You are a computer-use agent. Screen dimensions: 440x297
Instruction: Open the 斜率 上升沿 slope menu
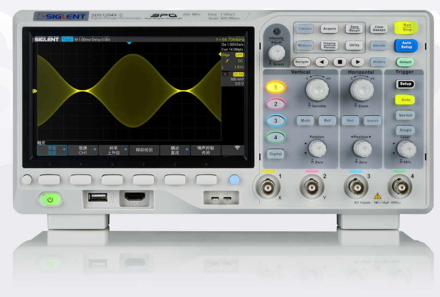(114, 150)
